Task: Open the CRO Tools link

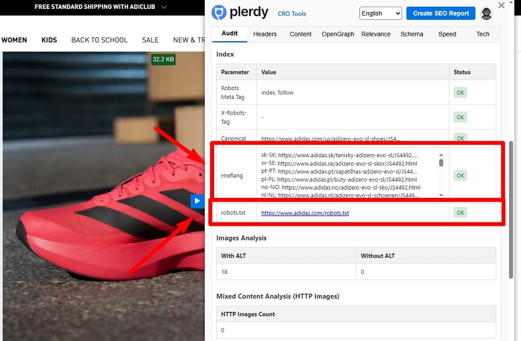Action: pos(291,14)
